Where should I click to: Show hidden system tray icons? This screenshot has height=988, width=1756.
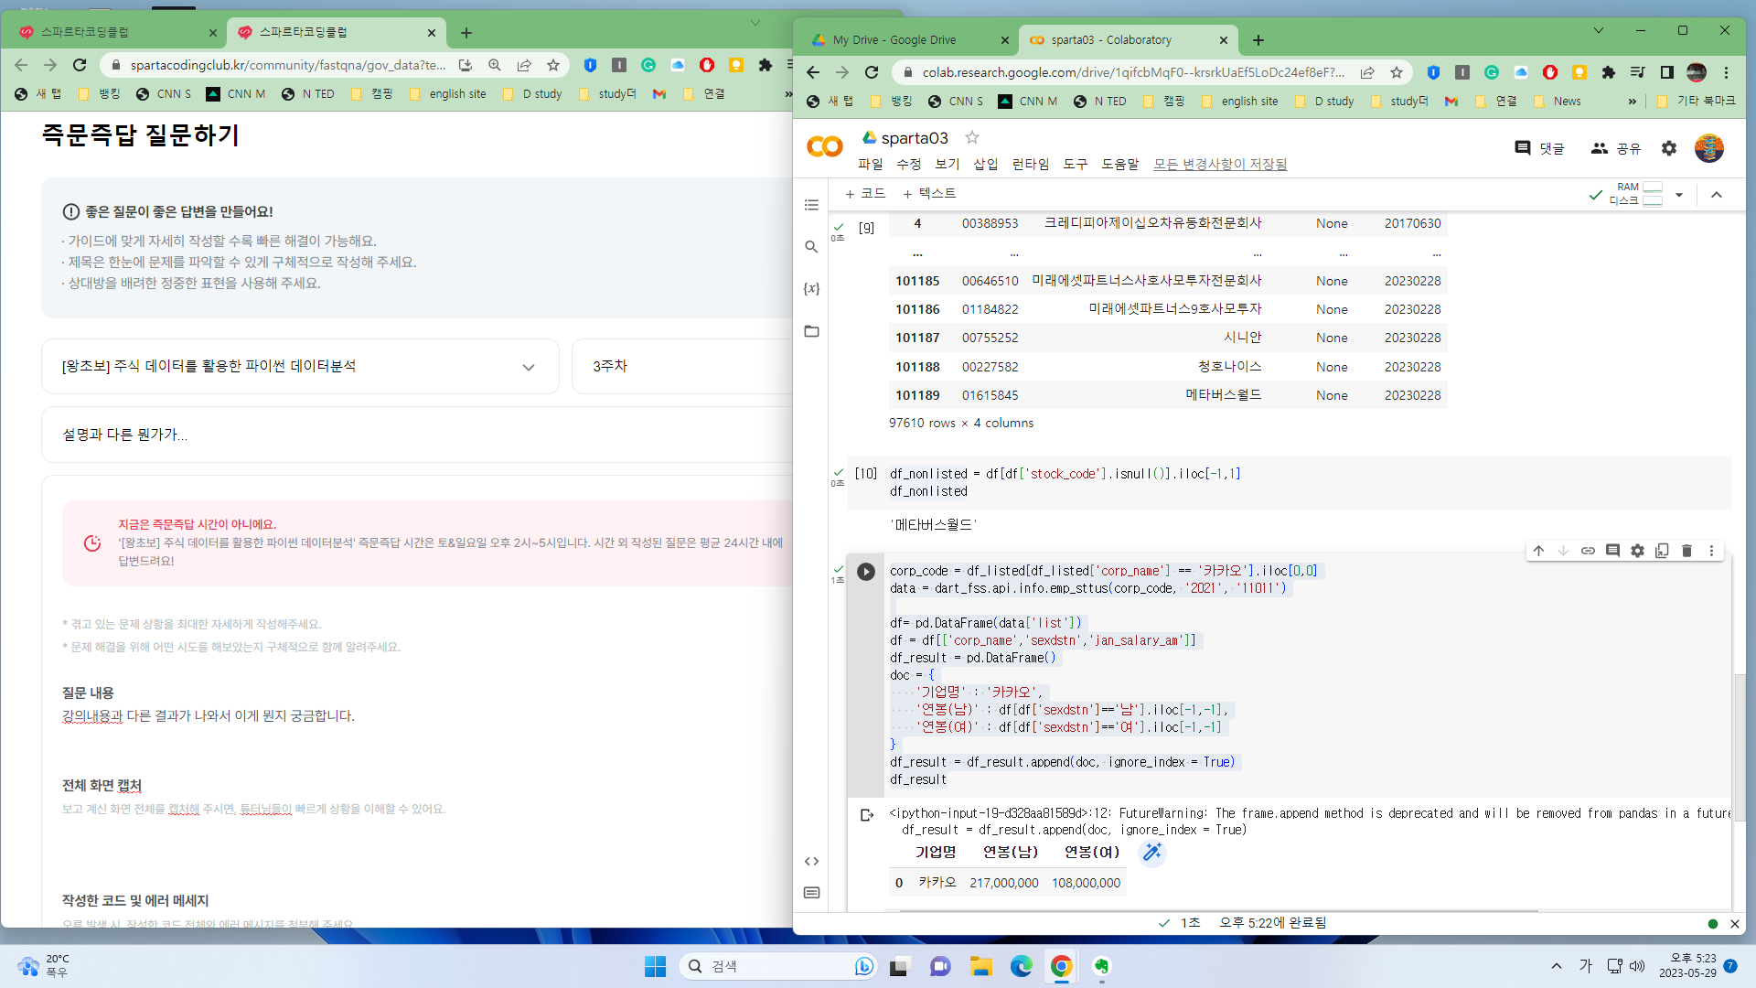click(x=1556, y=966)
